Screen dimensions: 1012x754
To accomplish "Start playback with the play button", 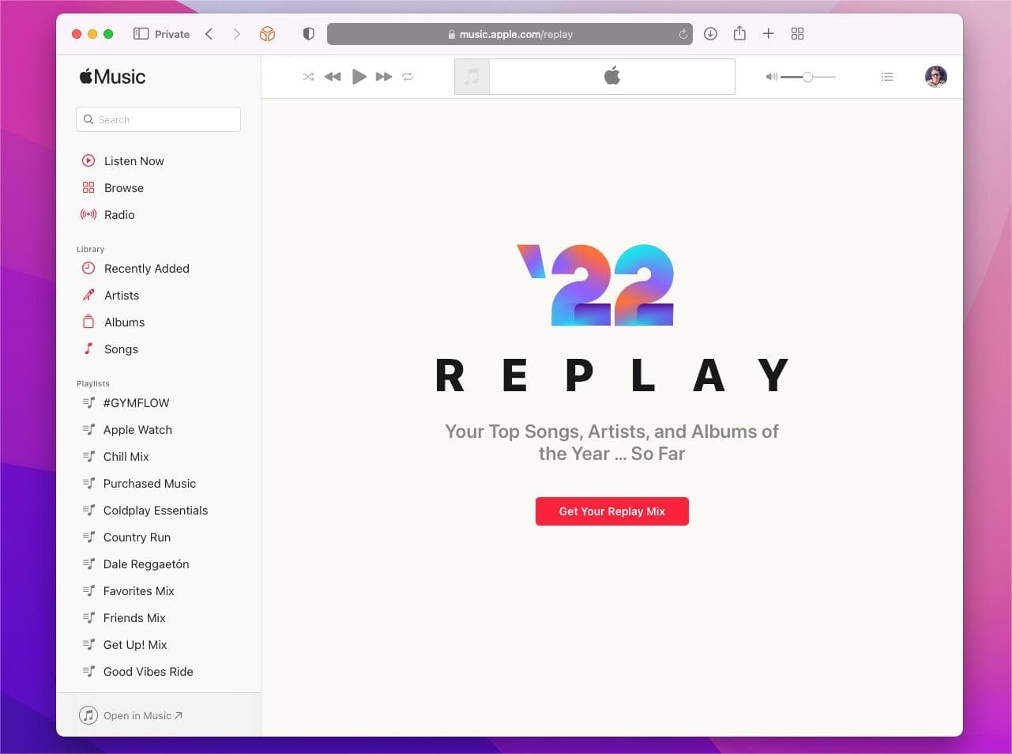I will (359, 77).
